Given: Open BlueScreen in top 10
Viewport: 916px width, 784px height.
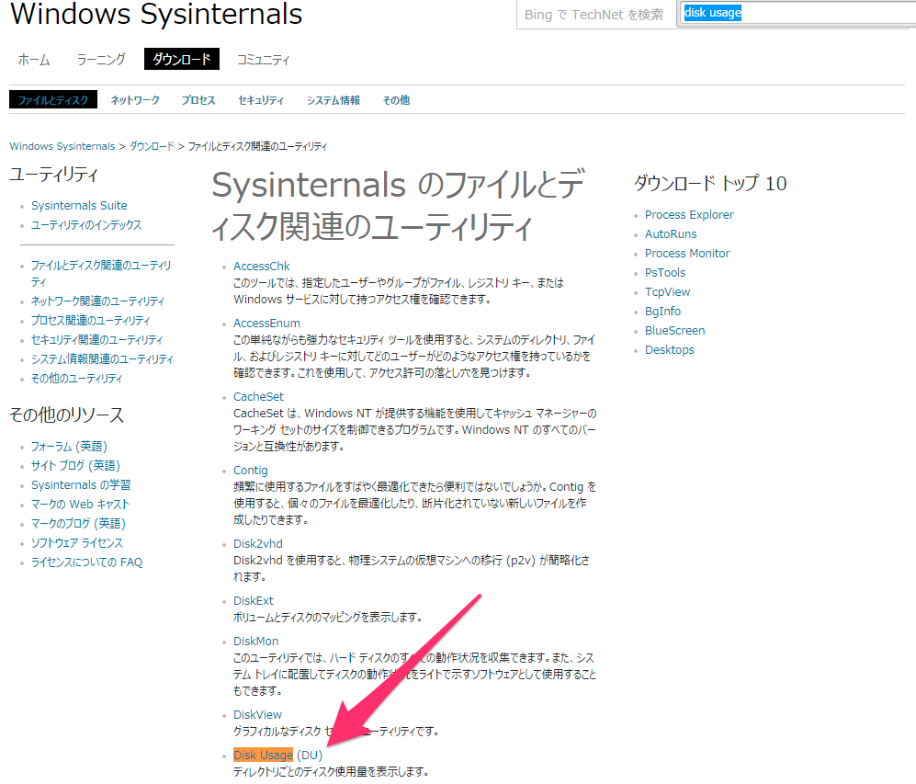Looking at the screenshot, I should [x=674, y=331].
